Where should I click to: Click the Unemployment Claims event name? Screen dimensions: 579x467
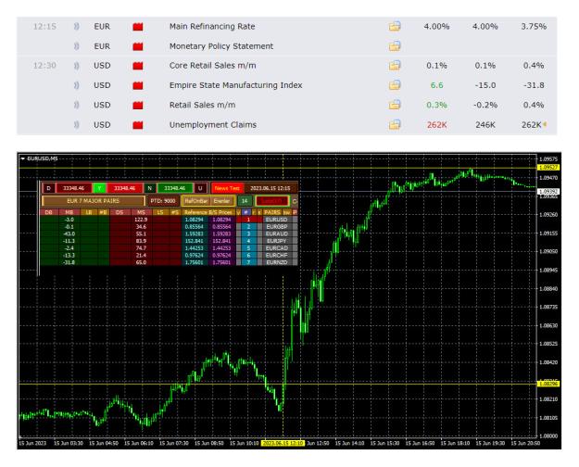tap(213, 125)
